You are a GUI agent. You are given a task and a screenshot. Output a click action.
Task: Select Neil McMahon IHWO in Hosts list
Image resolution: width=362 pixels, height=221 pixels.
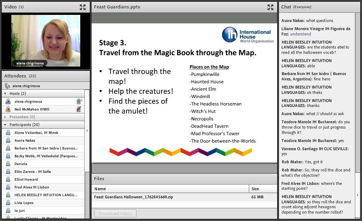(x=43, y=109)
